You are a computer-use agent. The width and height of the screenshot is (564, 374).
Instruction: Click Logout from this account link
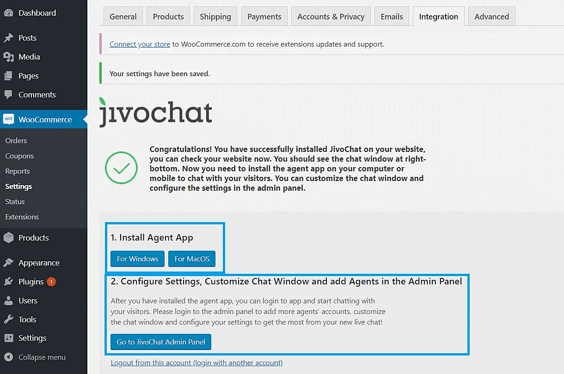coord(196,363)
